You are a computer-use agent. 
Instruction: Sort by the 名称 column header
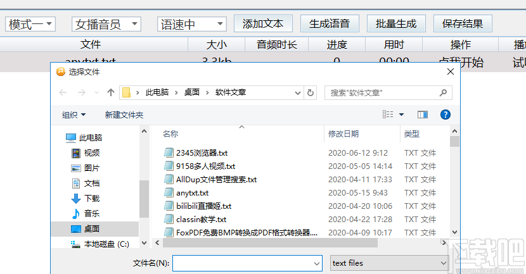[x=170, y=134]
